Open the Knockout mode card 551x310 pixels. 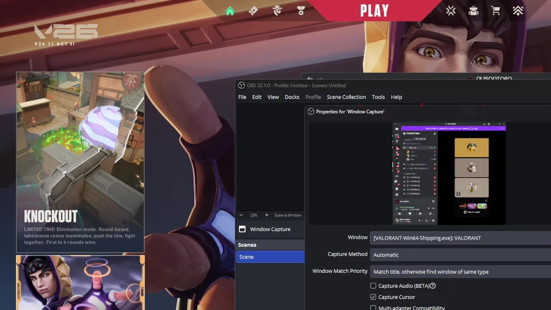(x=80, y=162)
